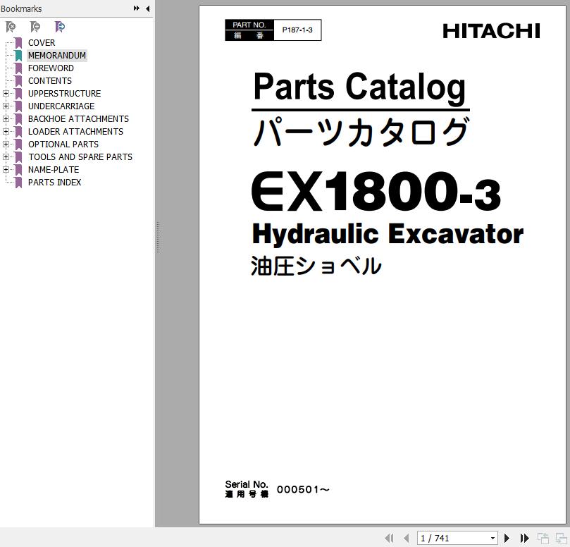Click the EX1800-3 model title

pos(376,192)
